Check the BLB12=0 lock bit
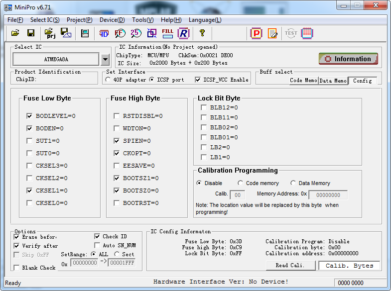The image size is (391, 291). (204, 107)
